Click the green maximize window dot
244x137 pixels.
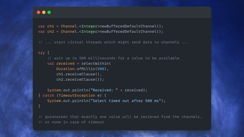[x=49, y=12]
